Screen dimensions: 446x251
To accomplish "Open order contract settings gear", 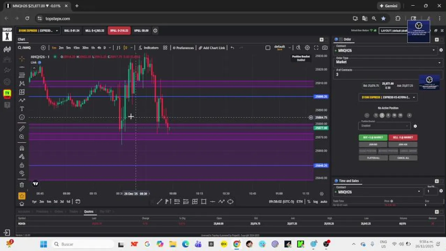I will (x=441, y=50).
